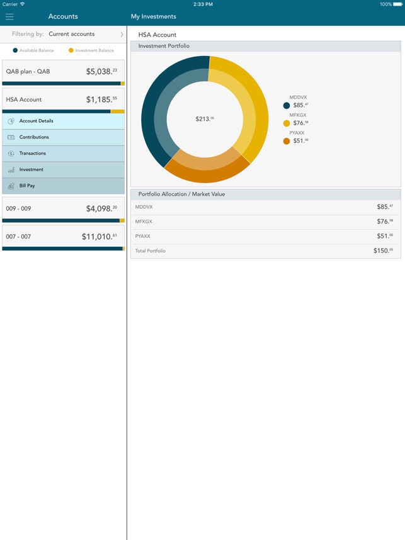Click the MDDVX $85 legend value
The width and height of the screenshot is (405, 540).
click(x=300, y=105)
